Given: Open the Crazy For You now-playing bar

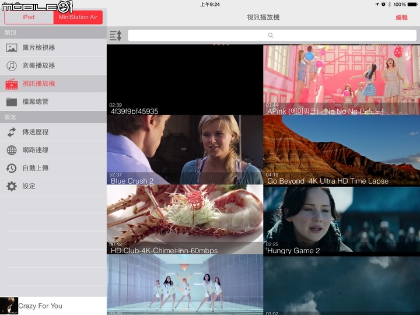Looking at the screenshot, I should click(53, 306).
